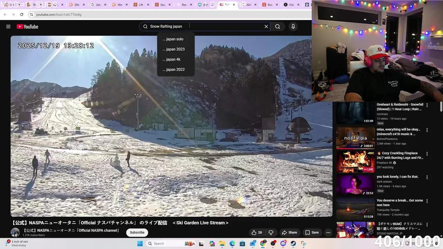Click the ruminate channel name

[382, 114]
